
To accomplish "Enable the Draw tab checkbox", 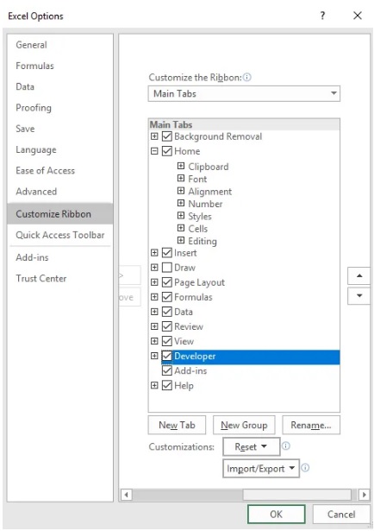I will pos(167,268).
